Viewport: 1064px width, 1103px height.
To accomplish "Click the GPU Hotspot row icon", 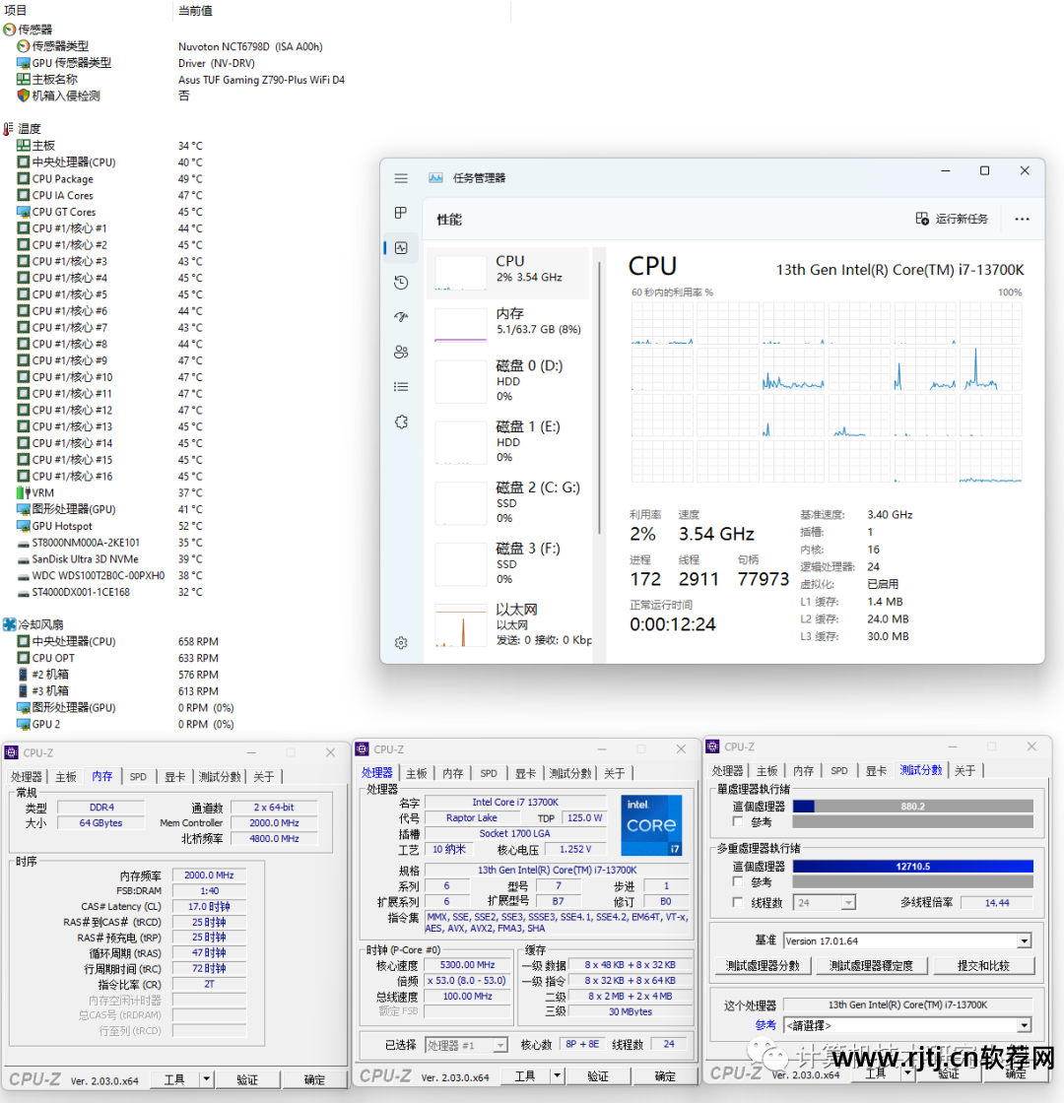I will [x=24, y=526].
